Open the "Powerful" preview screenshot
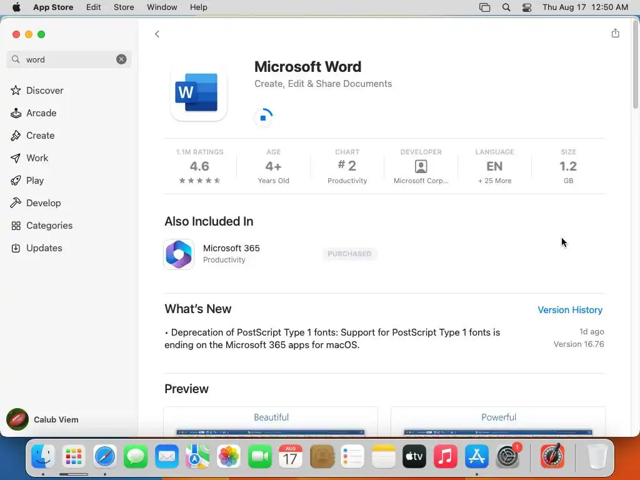640x480 pixels. 498,422
